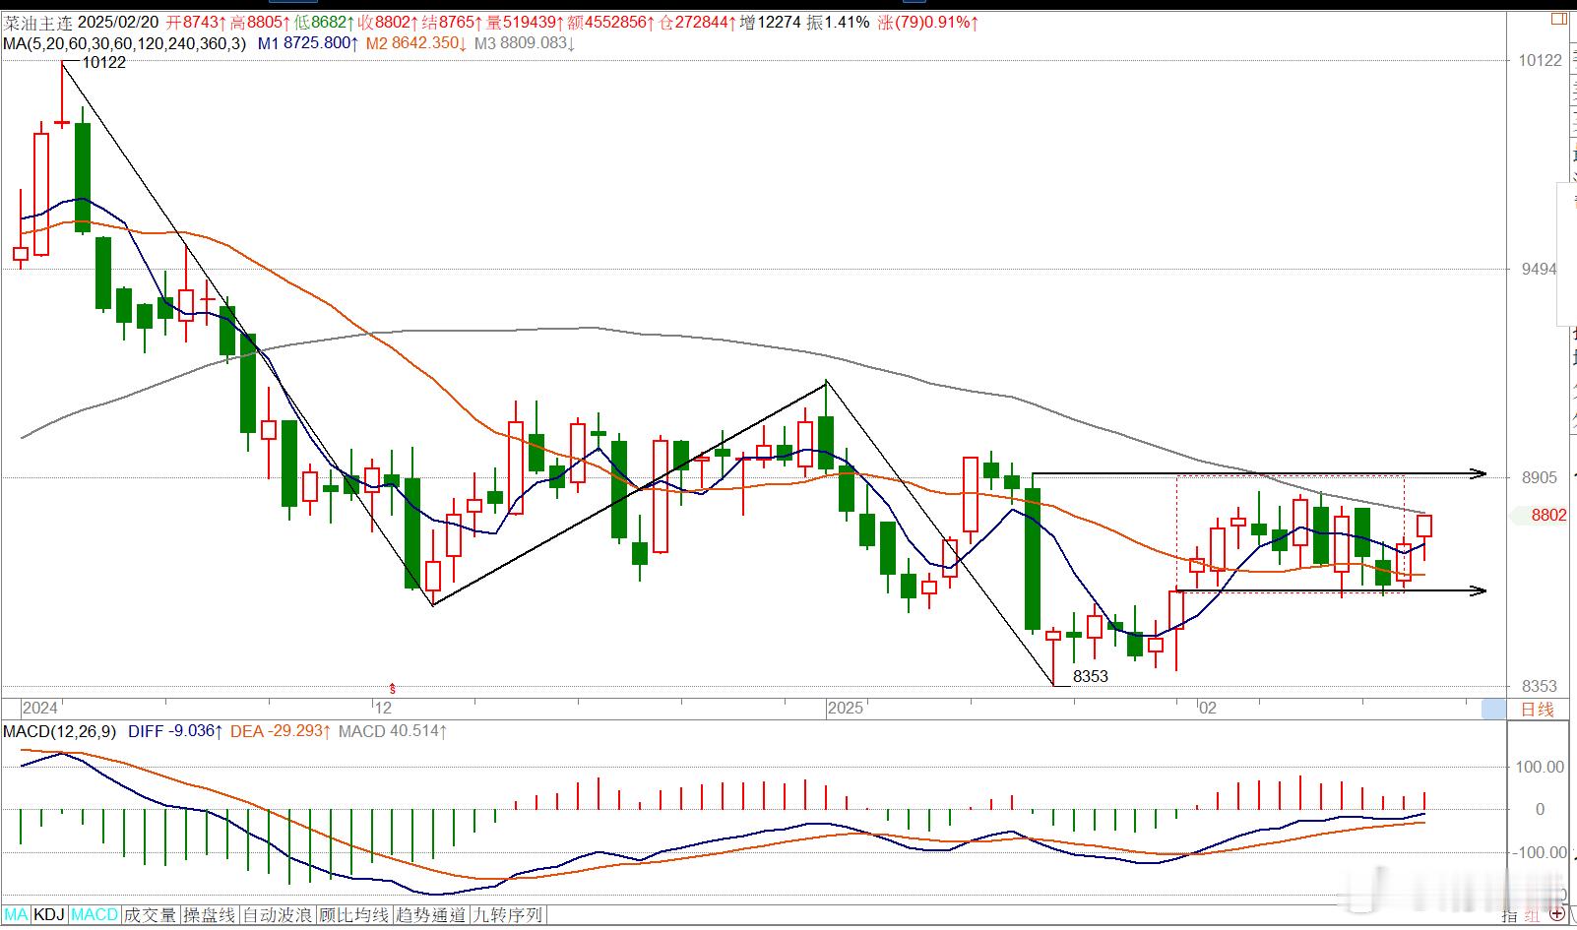Switch to the 操盘线 indicator tab
The image size is (1577, 930).
(x=209, y=915)
